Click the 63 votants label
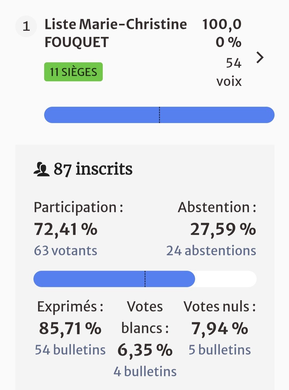 [x=66, y=251]
